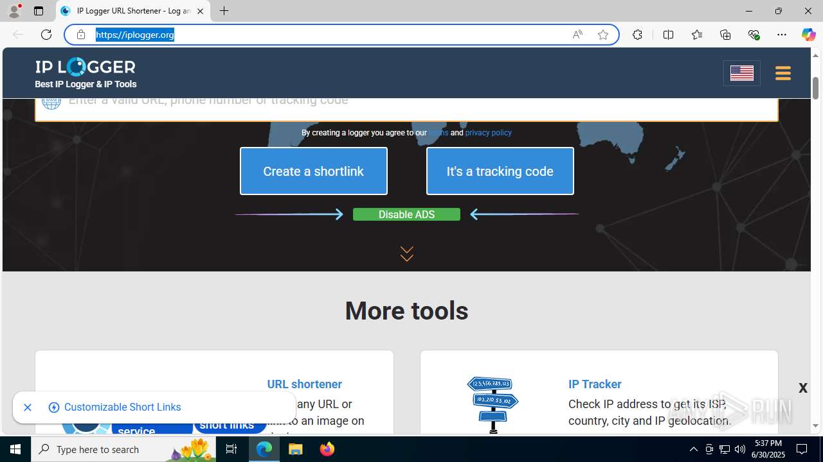Add this page to favorites star
This screenshot has width=823, height=462.
tap(603, 35)
